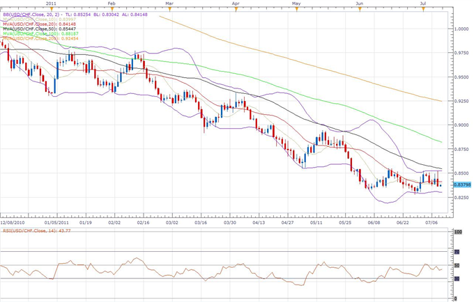Click the 06/22 date axis label
The height and width of the screenshot is (302, 474).
403,223
